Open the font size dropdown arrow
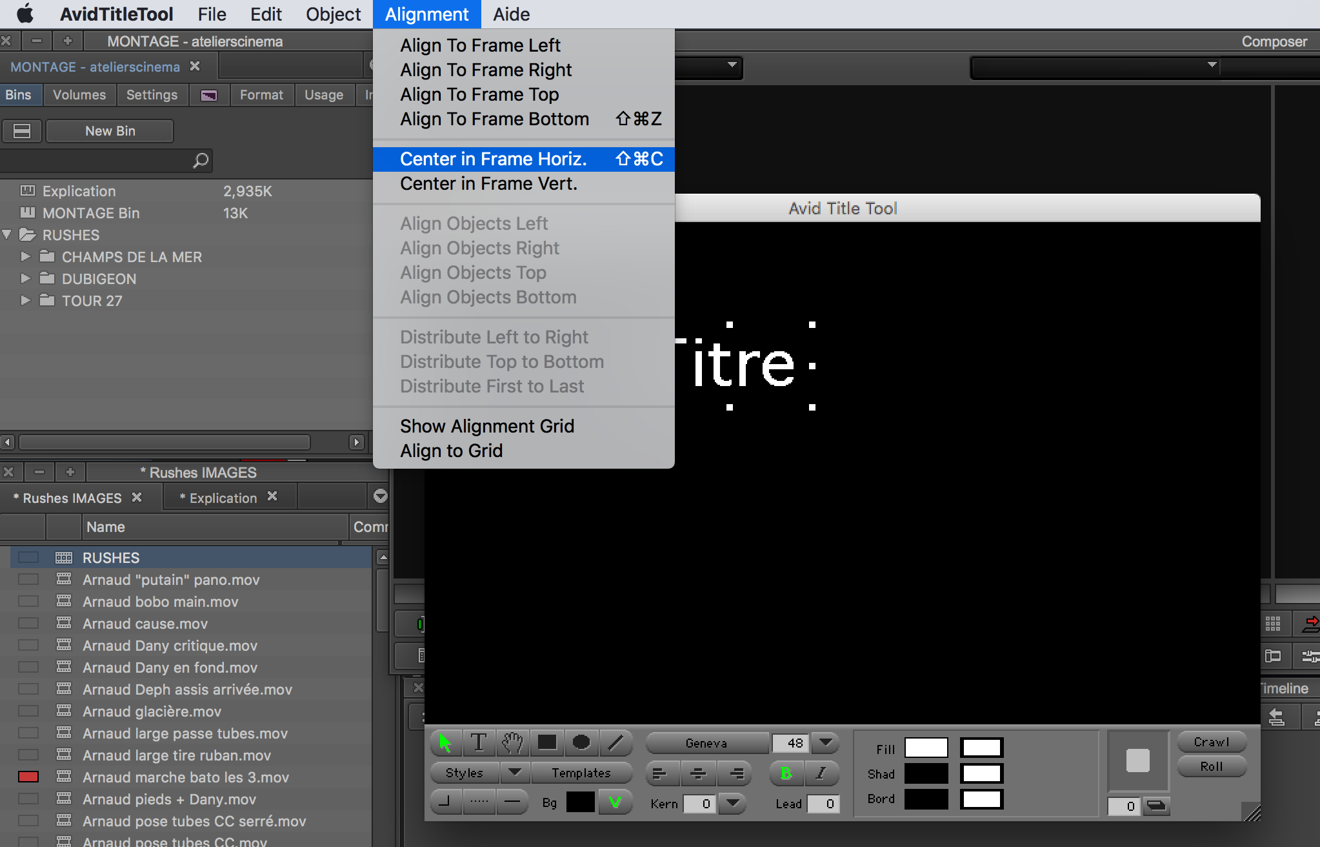Image resolution: width=1320 pixels, height=847 pixels. coord(825,742)
